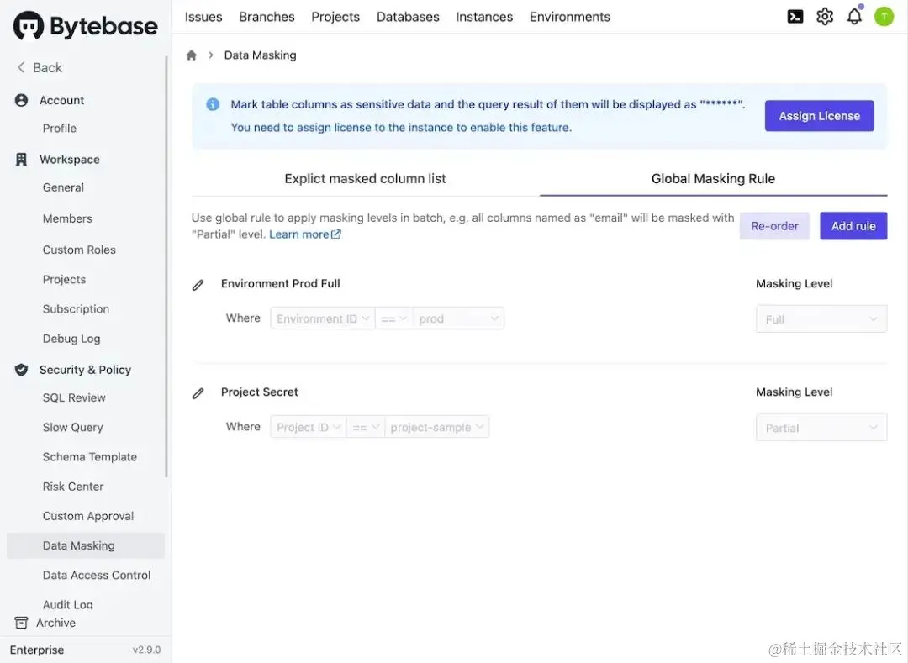Go to home via breadcrumb house icon

click(191, 55)
